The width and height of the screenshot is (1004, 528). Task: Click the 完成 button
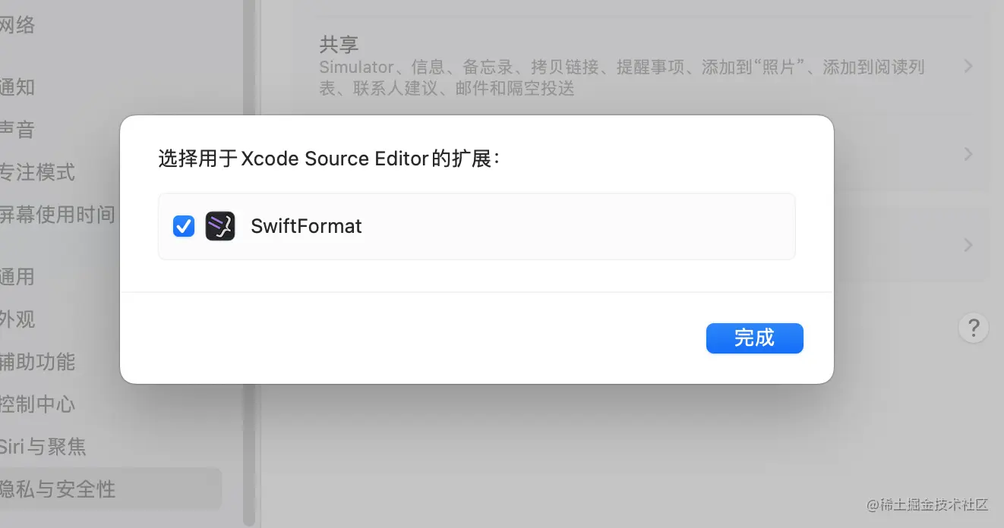click(x=754, y=338)
